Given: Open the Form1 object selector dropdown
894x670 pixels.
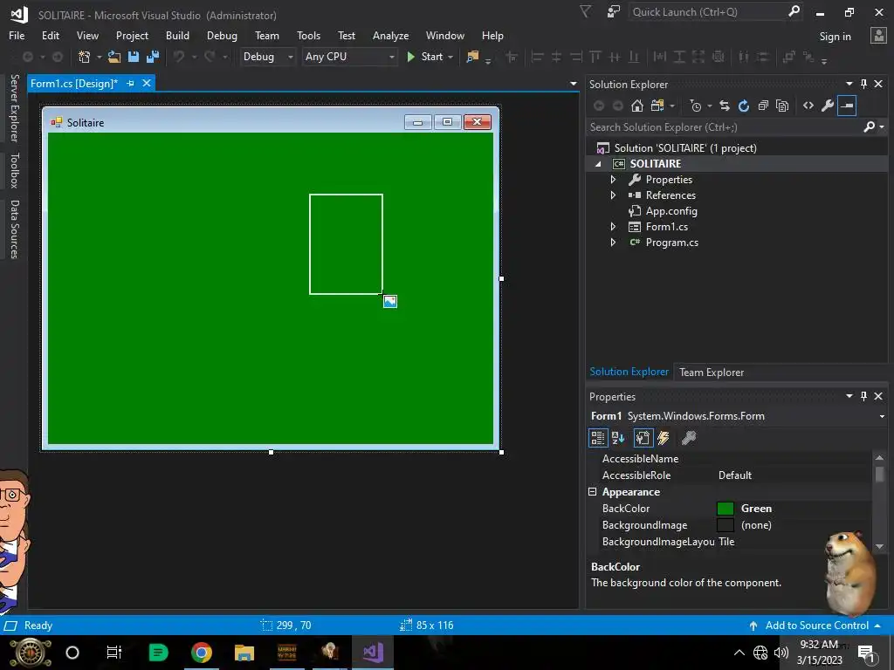Looking at the screenshot, I should tap(882, 416).
